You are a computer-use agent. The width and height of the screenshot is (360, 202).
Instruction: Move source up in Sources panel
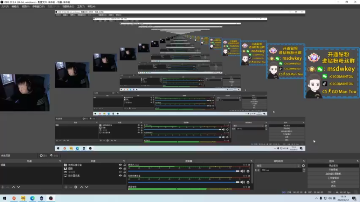(x=81, y=187)
